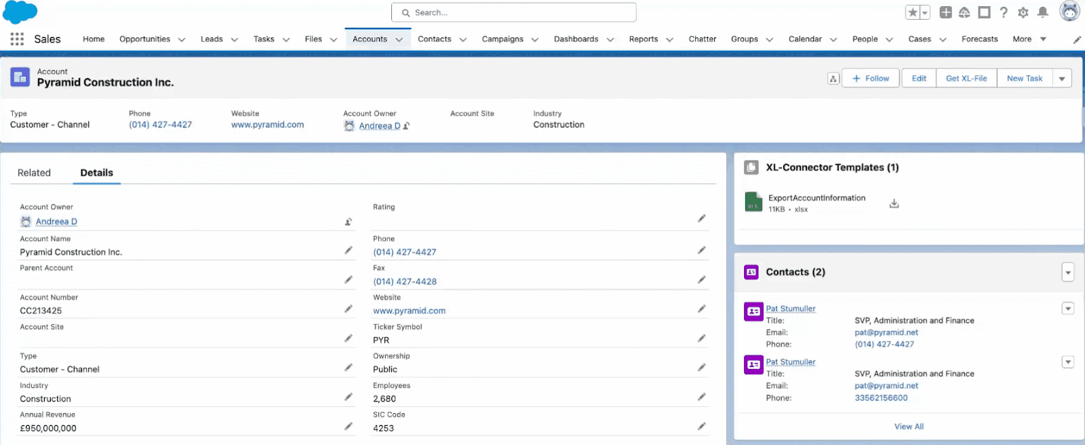Open the Setup gear icon

click(x=1023, y=12)
